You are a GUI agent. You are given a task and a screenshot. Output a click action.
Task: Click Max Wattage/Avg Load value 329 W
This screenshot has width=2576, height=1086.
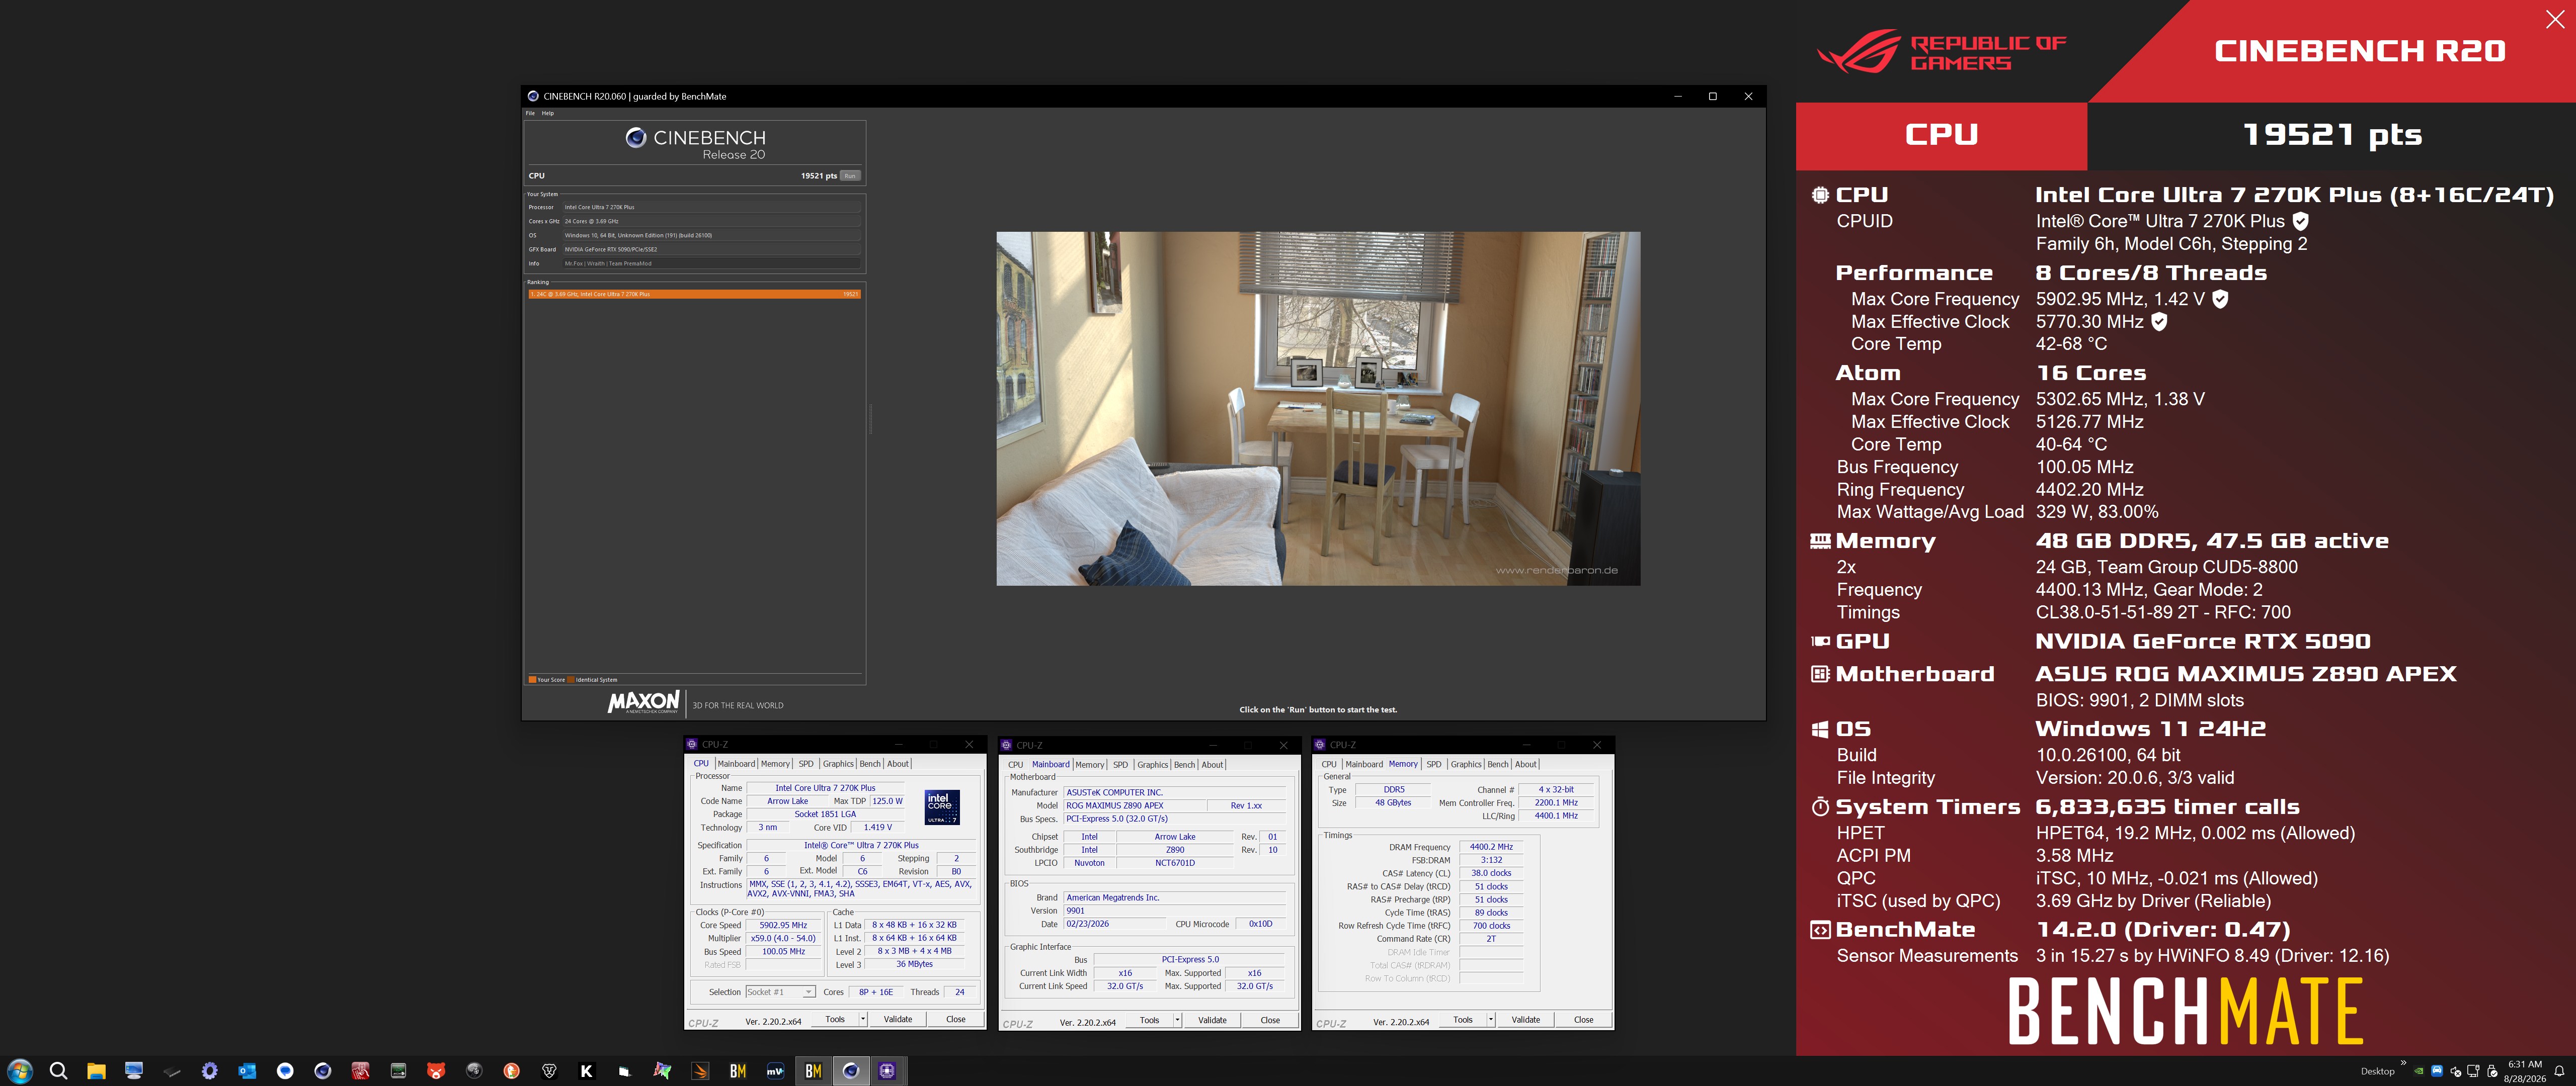point(2097,512)
